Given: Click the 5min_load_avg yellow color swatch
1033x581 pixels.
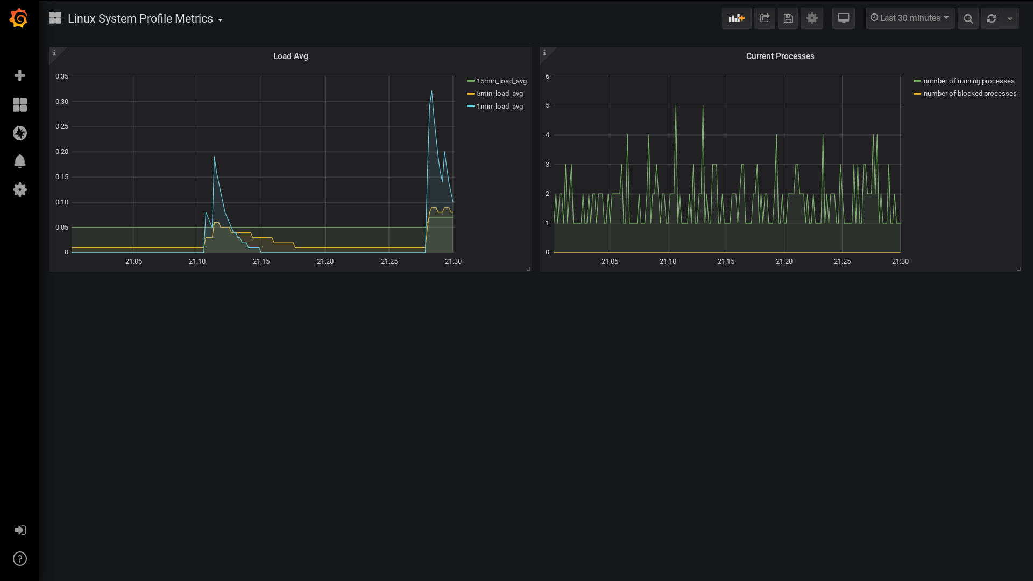Looking at the screenshot, I should coord(471,94).
